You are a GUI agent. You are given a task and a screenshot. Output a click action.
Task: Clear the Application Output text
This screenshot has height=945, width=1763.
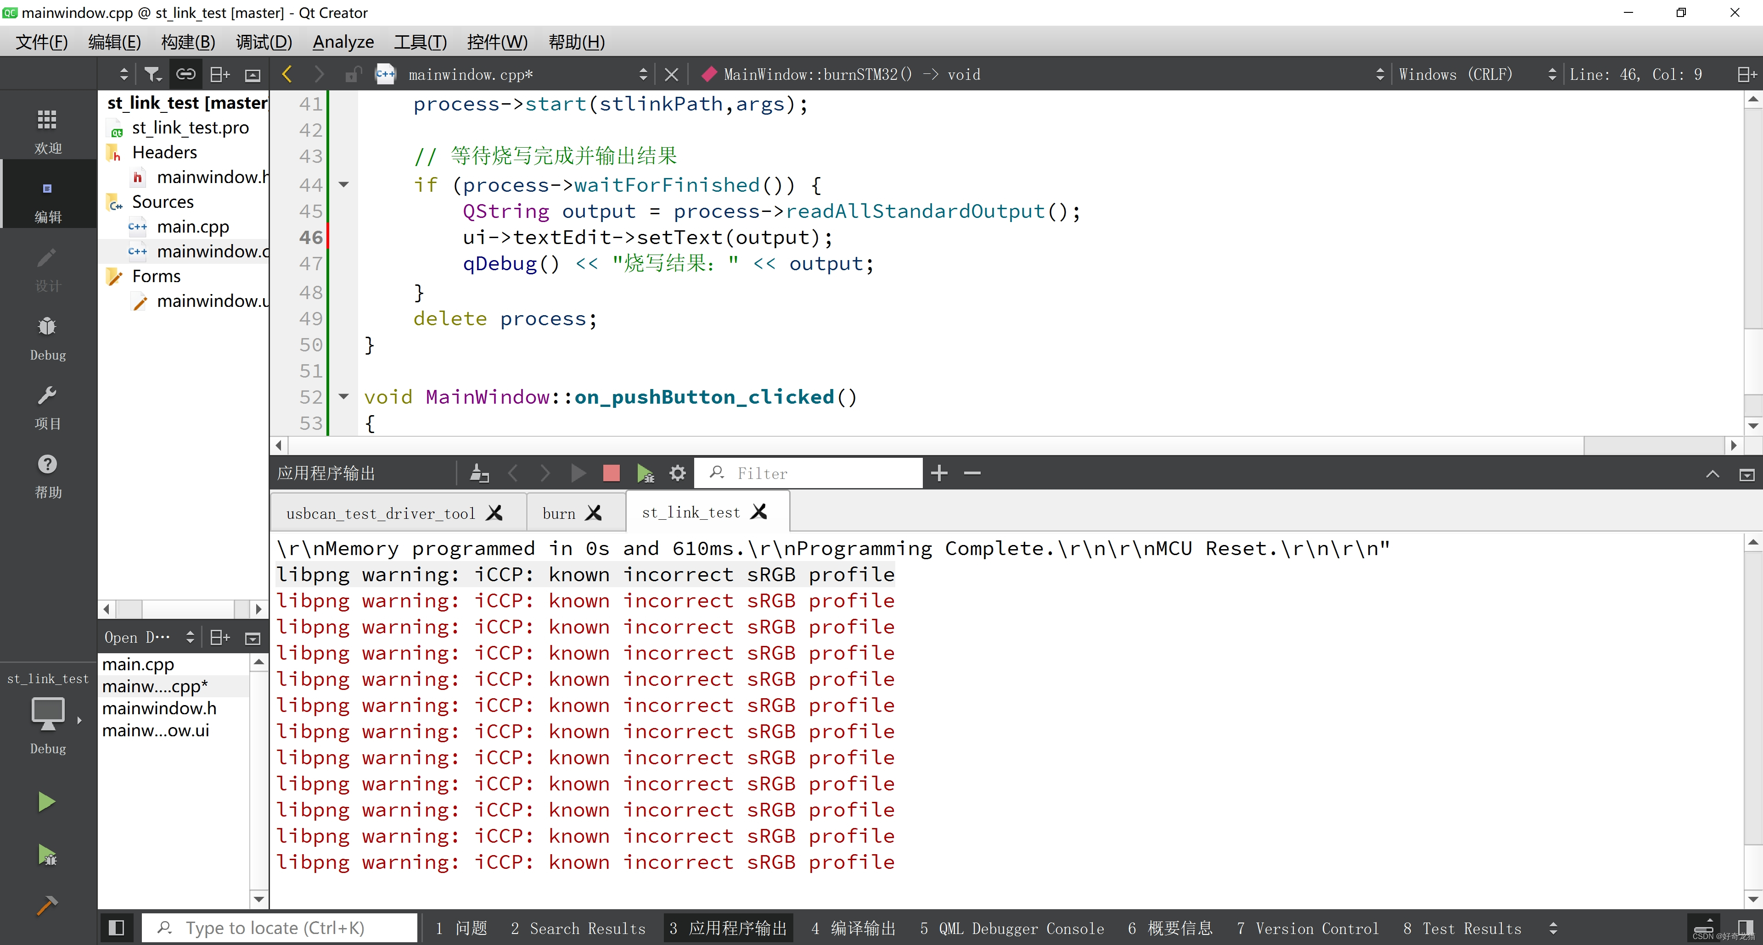(x=479, y=472)
